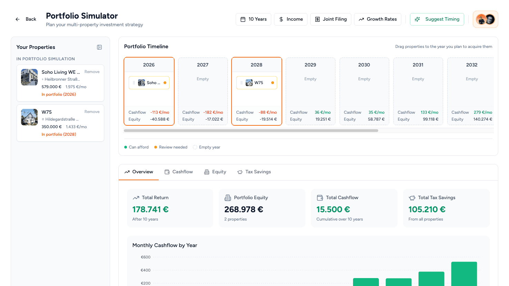Switch to the Equity tab
This screenshot has width=509, height=286.
[215, 172]
